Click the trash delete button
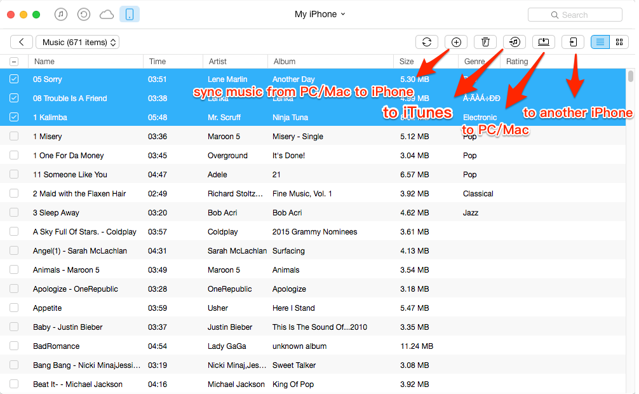The height and width of the screenshot is (394, 639). point(485,42)
